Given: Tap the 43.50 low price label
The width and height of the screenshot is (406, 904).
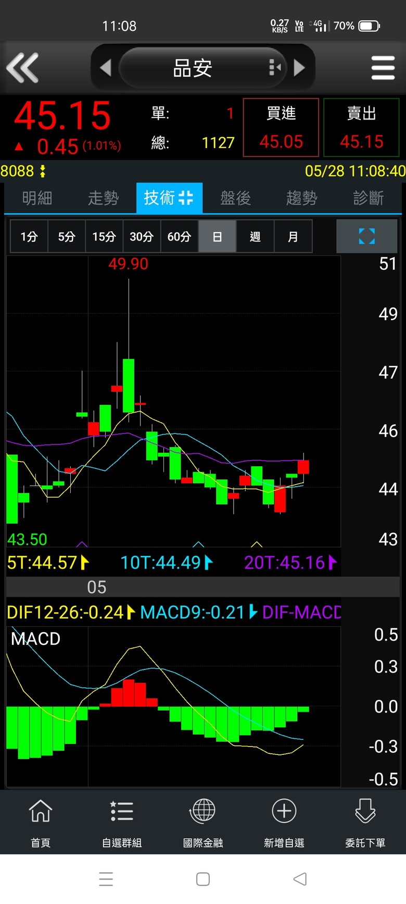Looking at the screenshot, I should [x=27, y=539].
